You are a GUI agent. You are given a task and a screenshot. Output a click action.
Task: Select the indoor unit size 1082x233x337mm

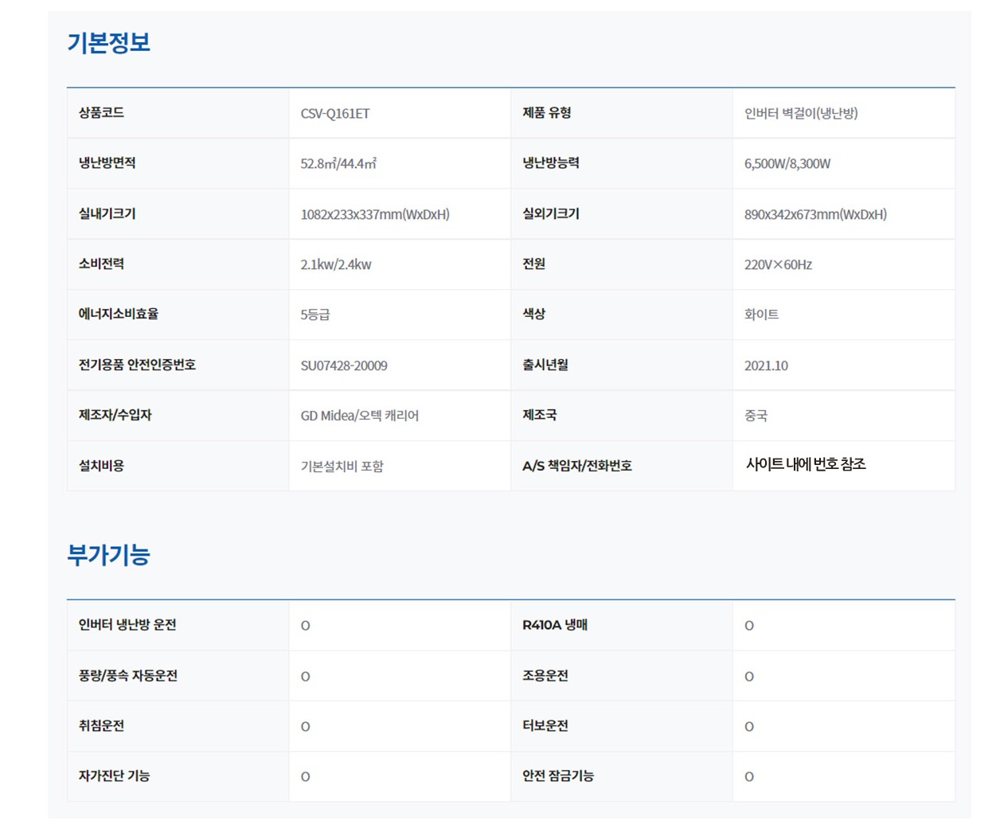tap(374, 214)
